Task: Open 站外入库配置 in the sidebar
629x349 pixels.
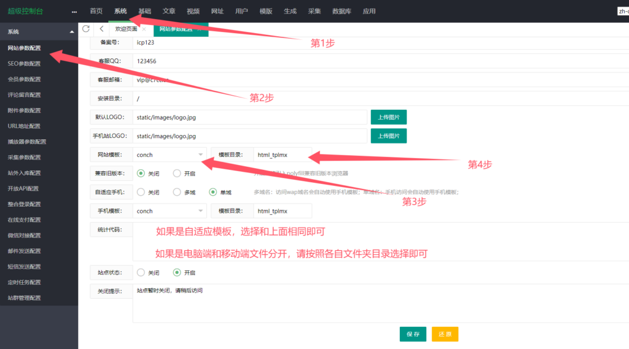Action: [24, 173]
